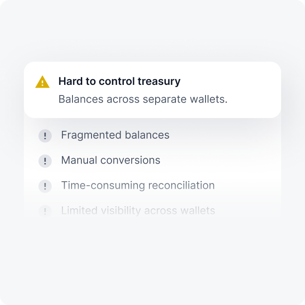Click the Balances across separate wallets description

click(143, 99)
